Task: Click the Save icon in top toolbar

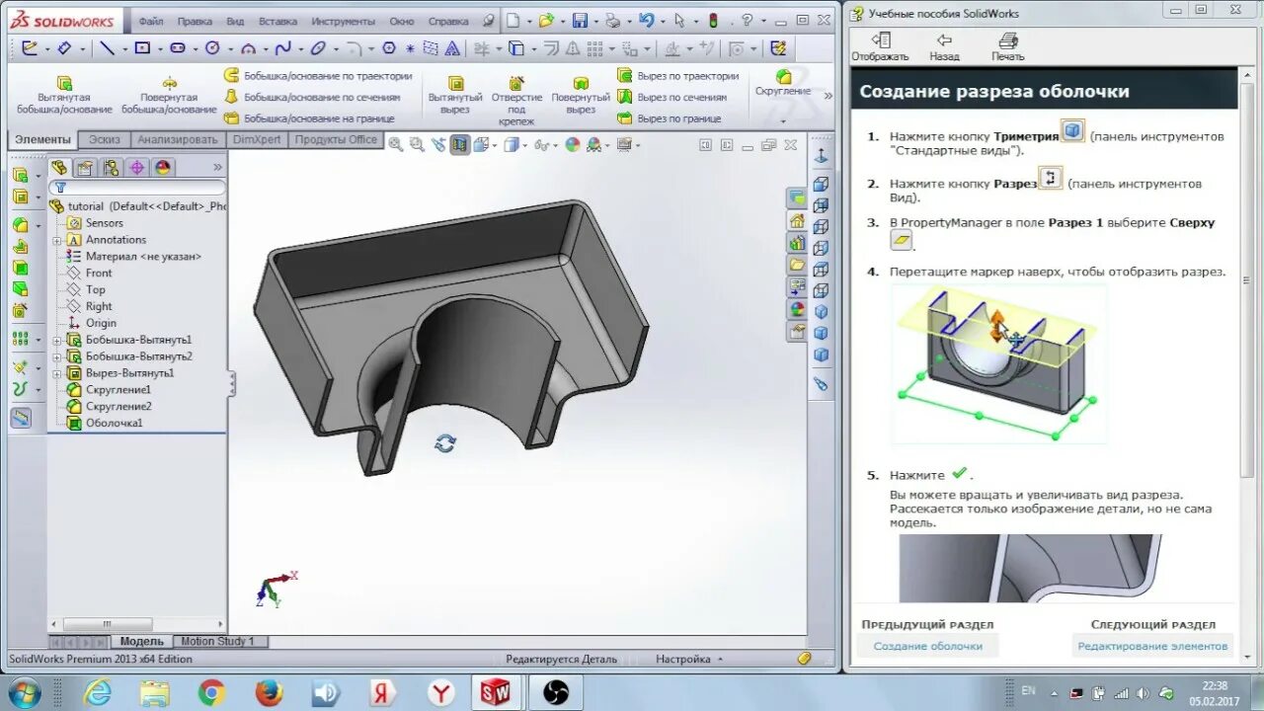Action: click(x=580, y=20)
